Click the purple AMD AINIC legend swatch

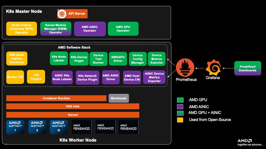pos(180,106)
